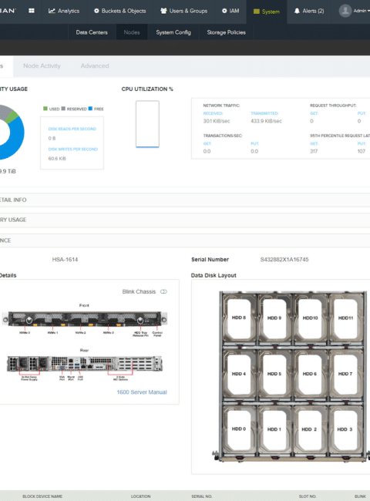Go to Data Centers subtab
This screenshot has height=501, width=370.
(x=92, y=32)
